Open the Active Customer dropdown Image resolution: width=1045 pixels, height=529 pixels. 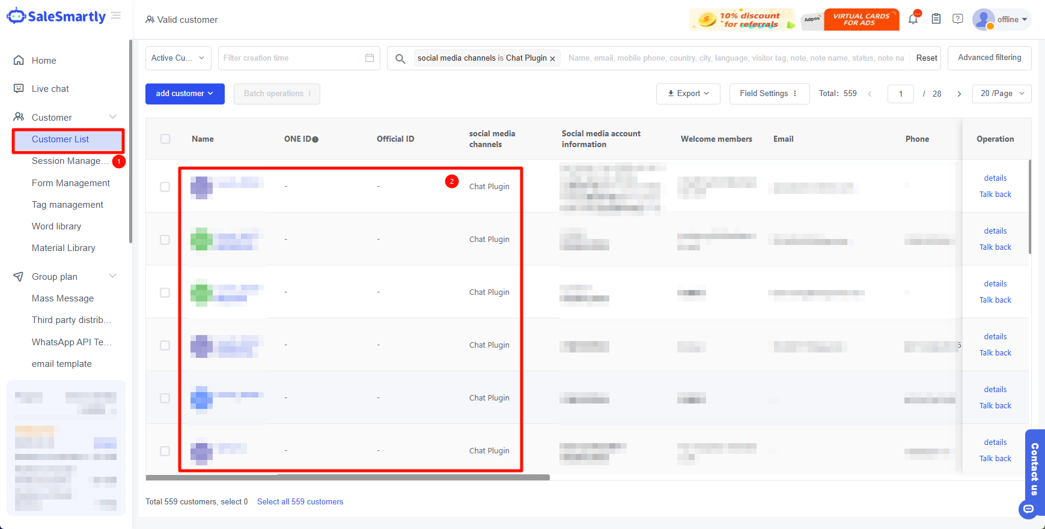coord(178,58)
